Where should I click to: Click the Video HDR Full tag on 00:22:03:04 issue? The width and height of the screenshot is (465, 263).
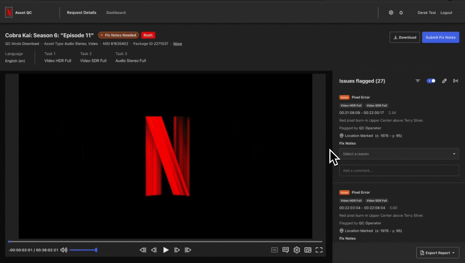click(351, 201)
